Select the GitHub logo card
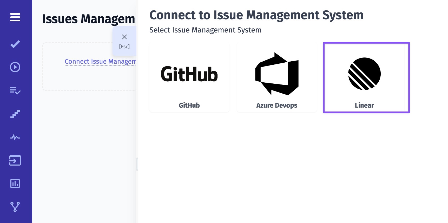 pos(189,74)
